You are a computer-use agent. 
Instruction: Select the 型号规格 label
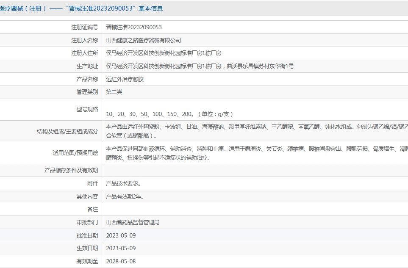click(x=87, y=109)
